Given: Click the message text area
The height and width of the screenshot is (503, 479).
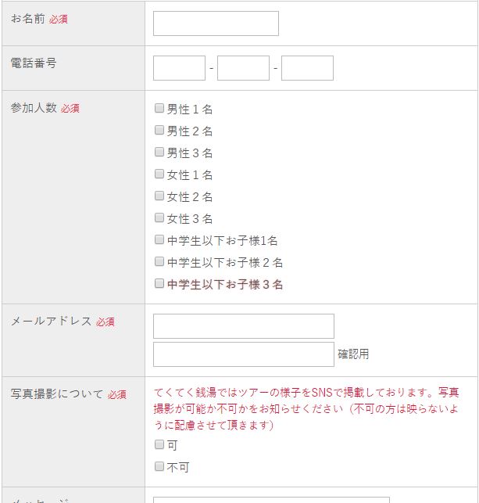Looking at the screenshot, I should [x=270, y=499].
